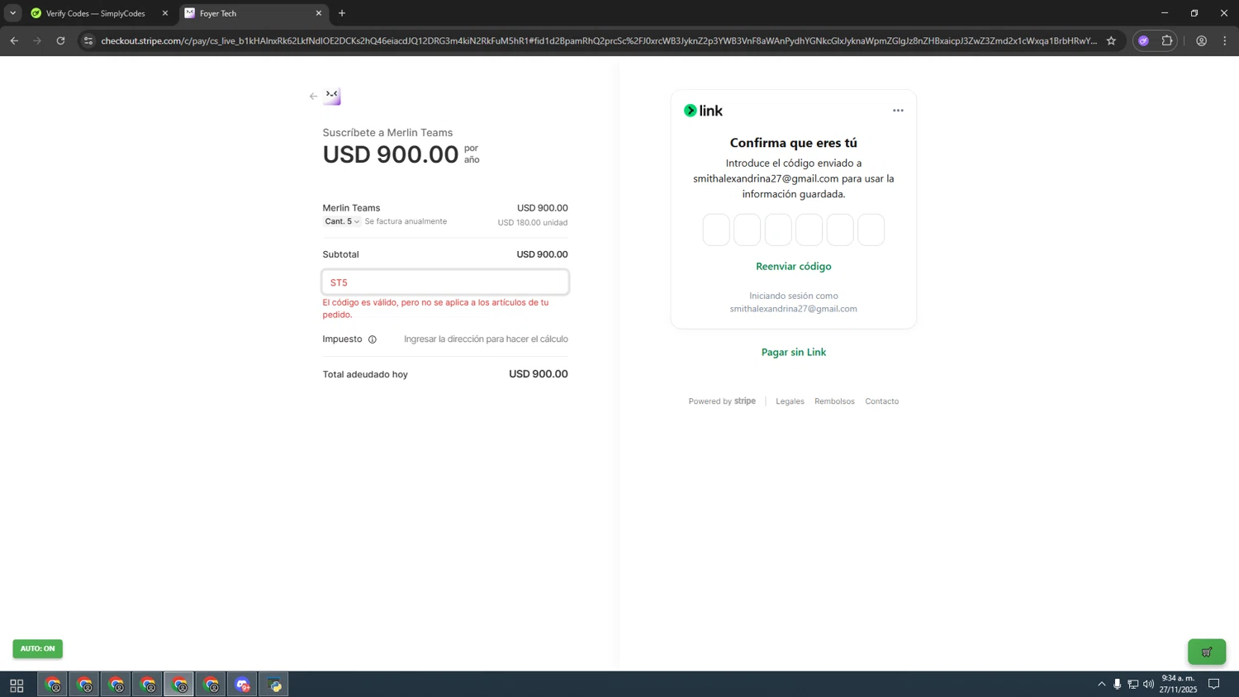
Task: Open the Chrome profile icon
Action: (x=1201, y=40)
